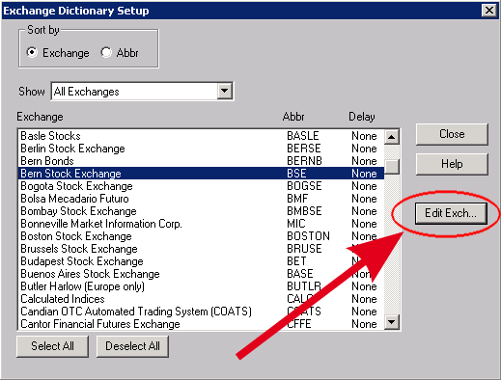
Task: Click the BET abbreviation cell
Action: [296, 261]
